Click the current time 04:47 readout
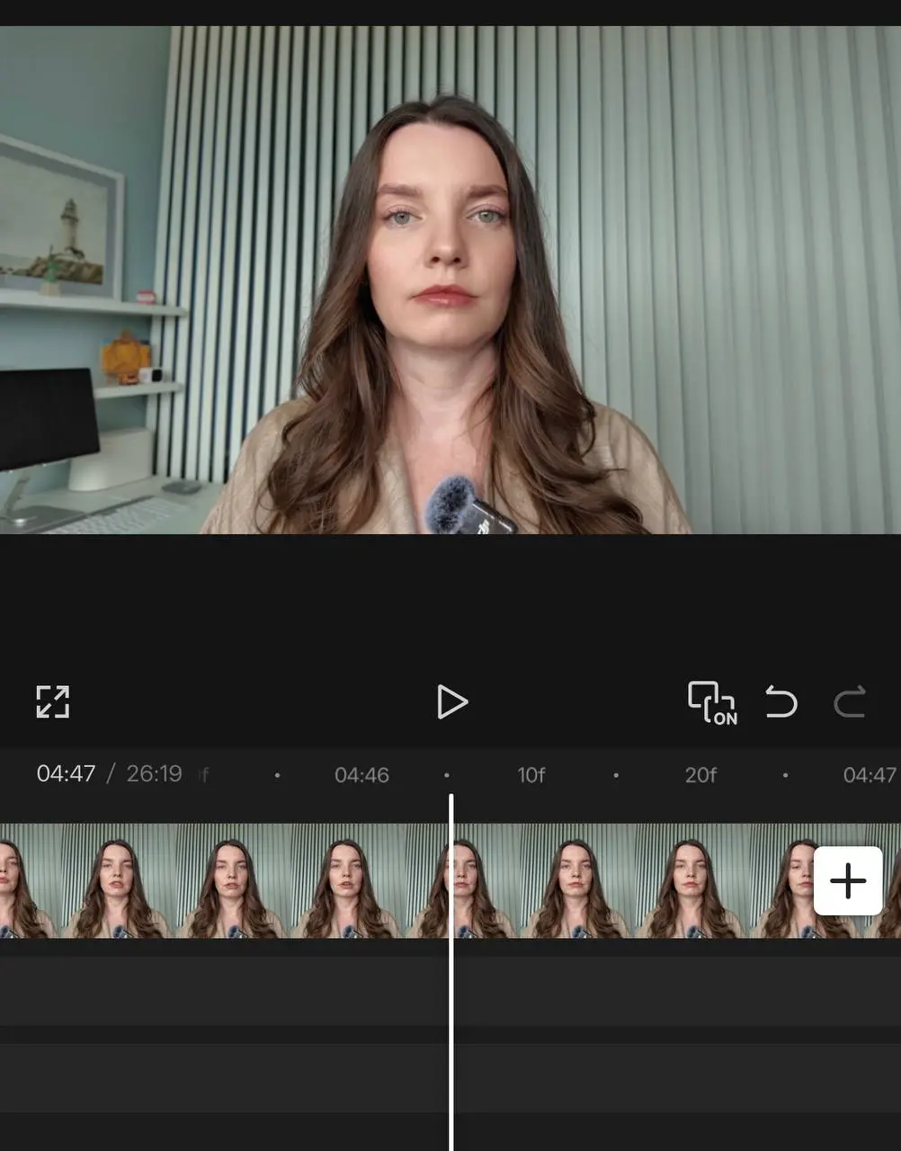 tap(66, 773)
